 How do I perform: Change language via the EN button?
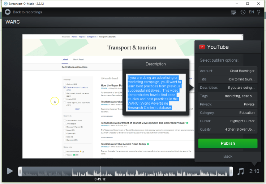(x=252, y=12)
